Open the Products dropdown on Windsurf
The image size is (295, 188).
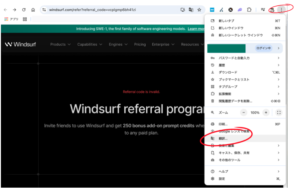[60, 44]
